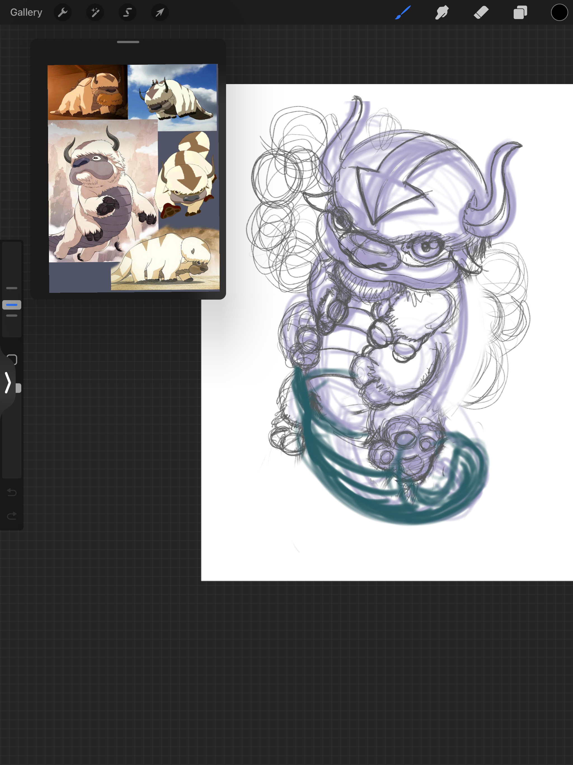Open the Adjustments magic wand menu

[x=95, y=12]
